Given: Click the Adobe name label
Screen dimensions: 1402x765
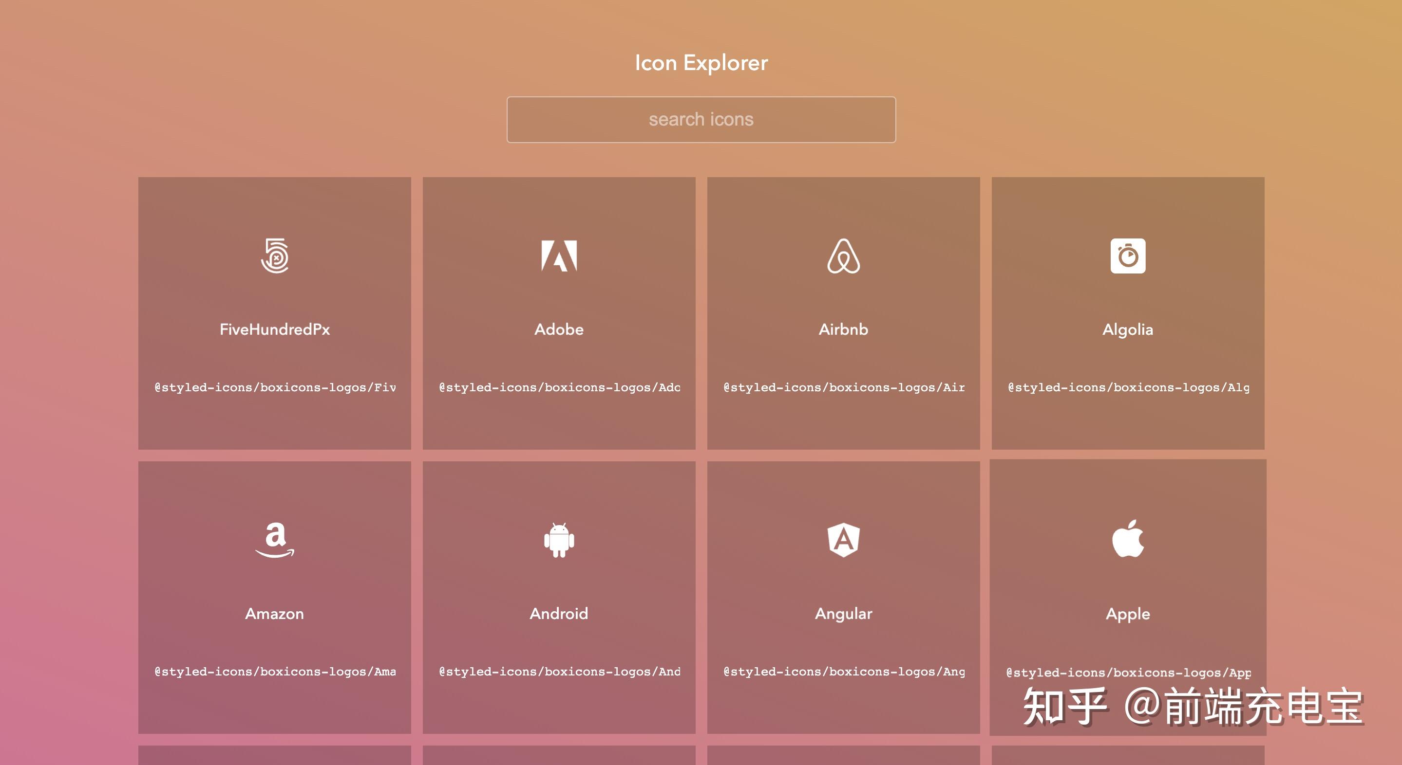Looking at the screenshot, I should pos(559,329).
